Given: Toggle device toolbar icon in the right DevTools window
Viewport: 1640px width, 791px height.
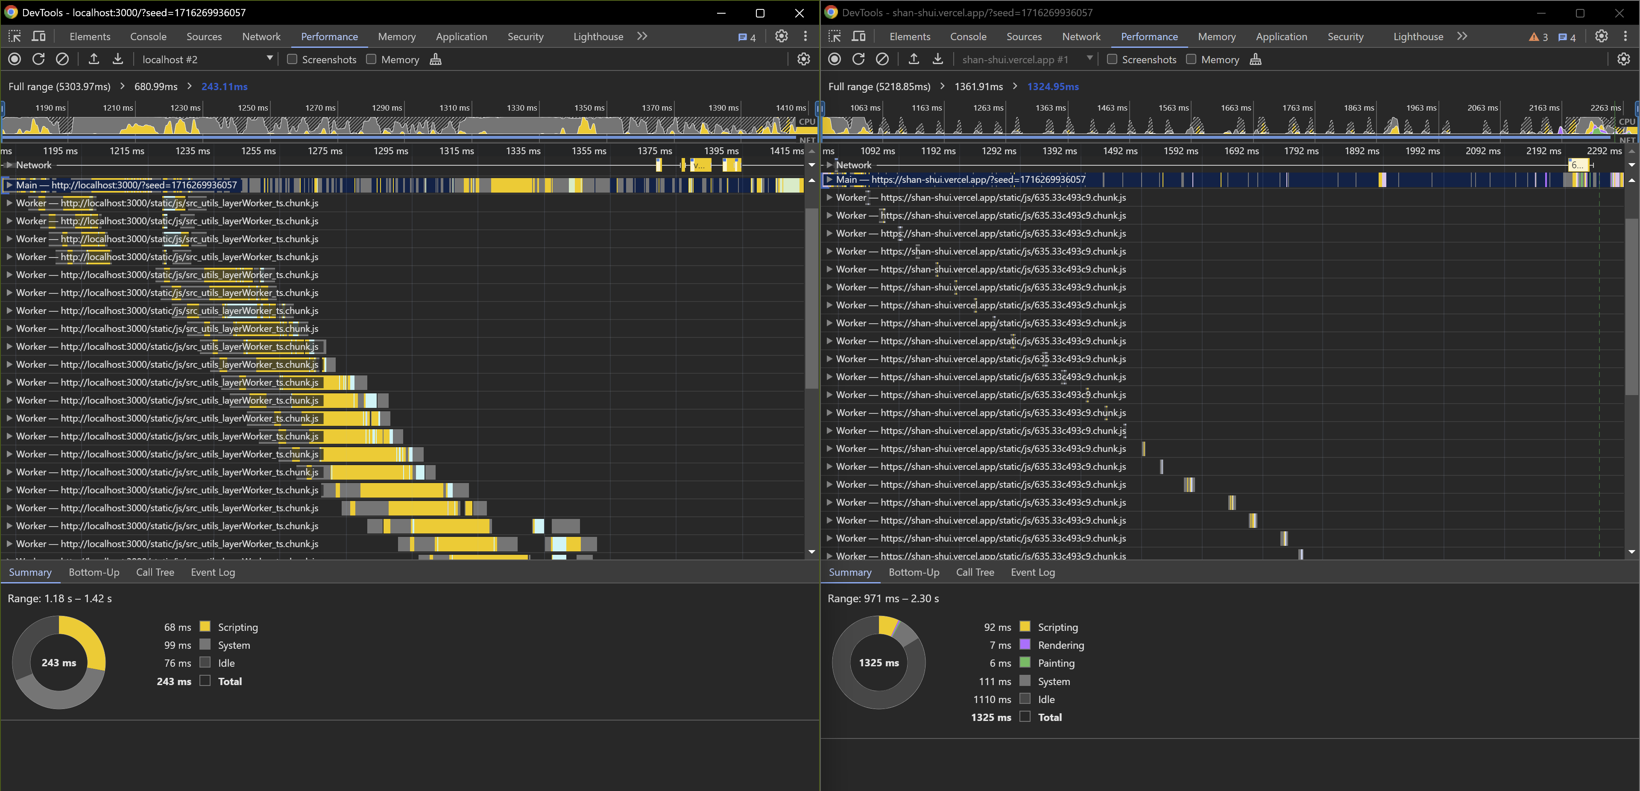Looking at the screenshot, I should (859, 36).
